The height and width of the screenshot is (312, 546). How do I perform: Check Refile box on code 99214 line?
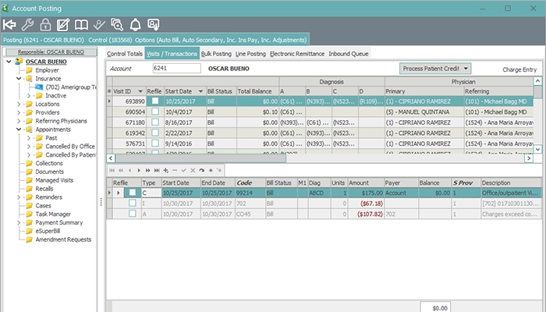pyautogui.click(x=132, y=192)
